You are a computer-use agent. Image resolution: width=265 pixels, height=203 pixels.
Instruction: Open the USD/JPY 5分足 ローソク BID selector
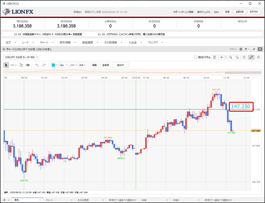pyautogui.click(x=21, y=57)
